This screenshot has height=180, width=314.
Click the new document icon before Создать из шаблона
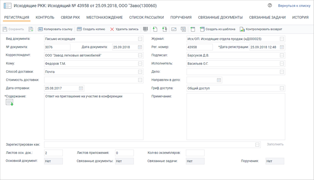193,29
